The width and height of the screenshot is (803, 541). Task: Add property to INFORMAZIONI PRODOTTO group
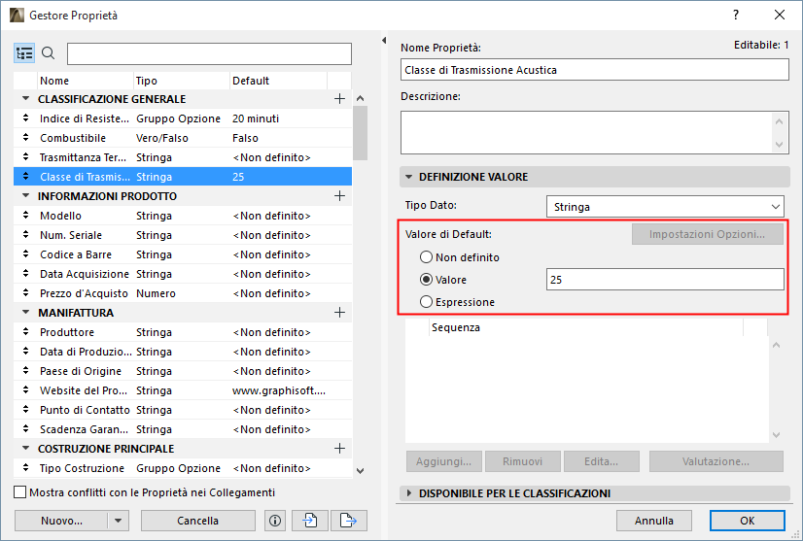[x=339, y=196]
